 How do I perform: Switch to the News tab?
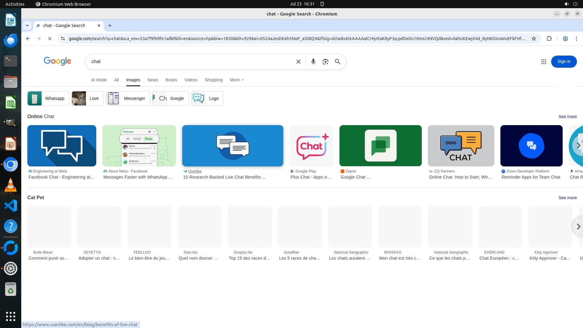point(152,80)
